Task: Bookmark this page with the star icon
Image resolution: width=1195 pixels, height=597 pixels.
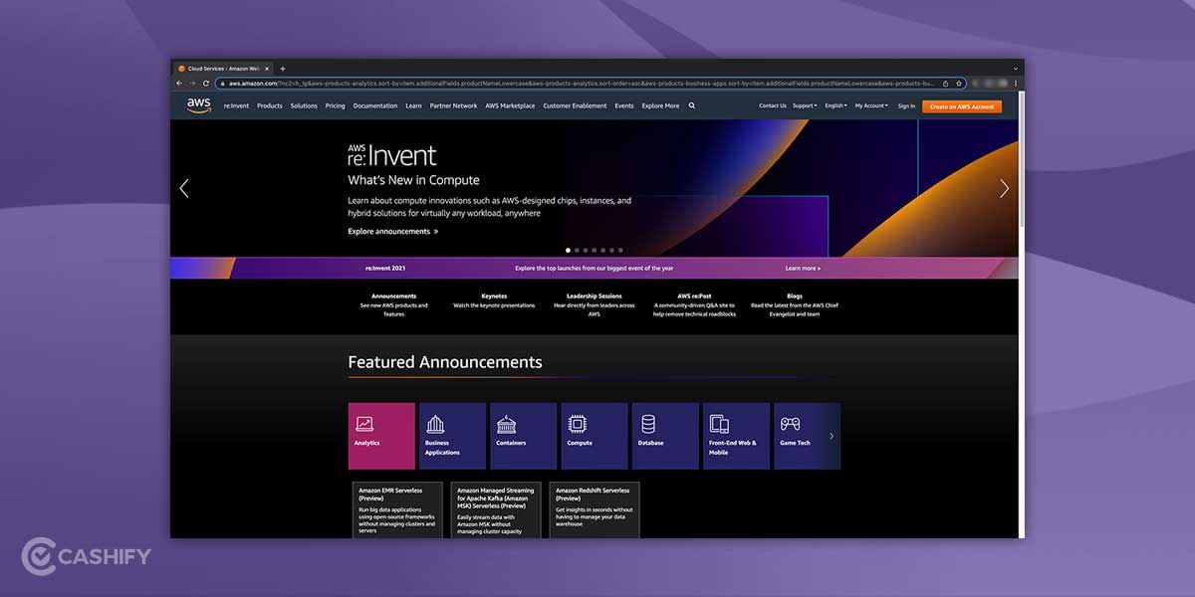Action: click(959, 84)
